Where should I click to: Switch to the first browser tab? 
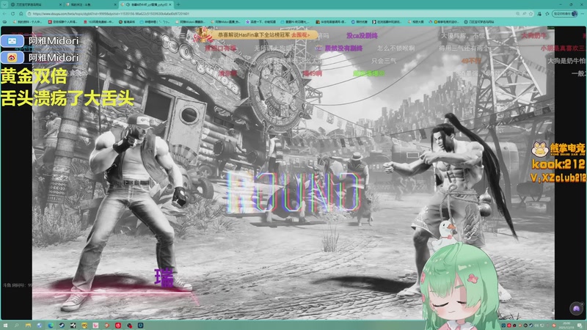click(35, 4)
